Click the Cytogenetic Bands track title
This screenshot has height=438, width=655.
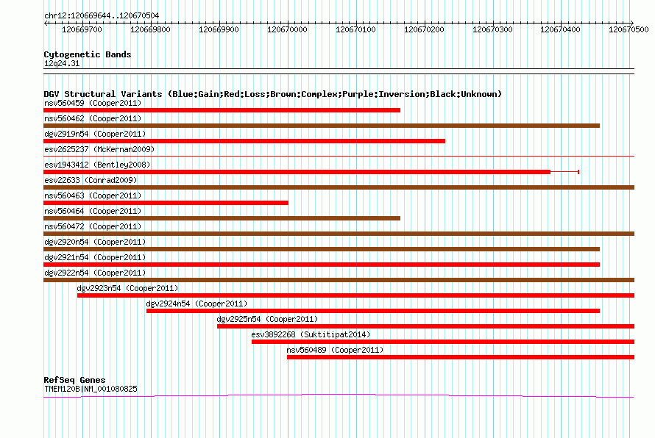tap(88, 54)
